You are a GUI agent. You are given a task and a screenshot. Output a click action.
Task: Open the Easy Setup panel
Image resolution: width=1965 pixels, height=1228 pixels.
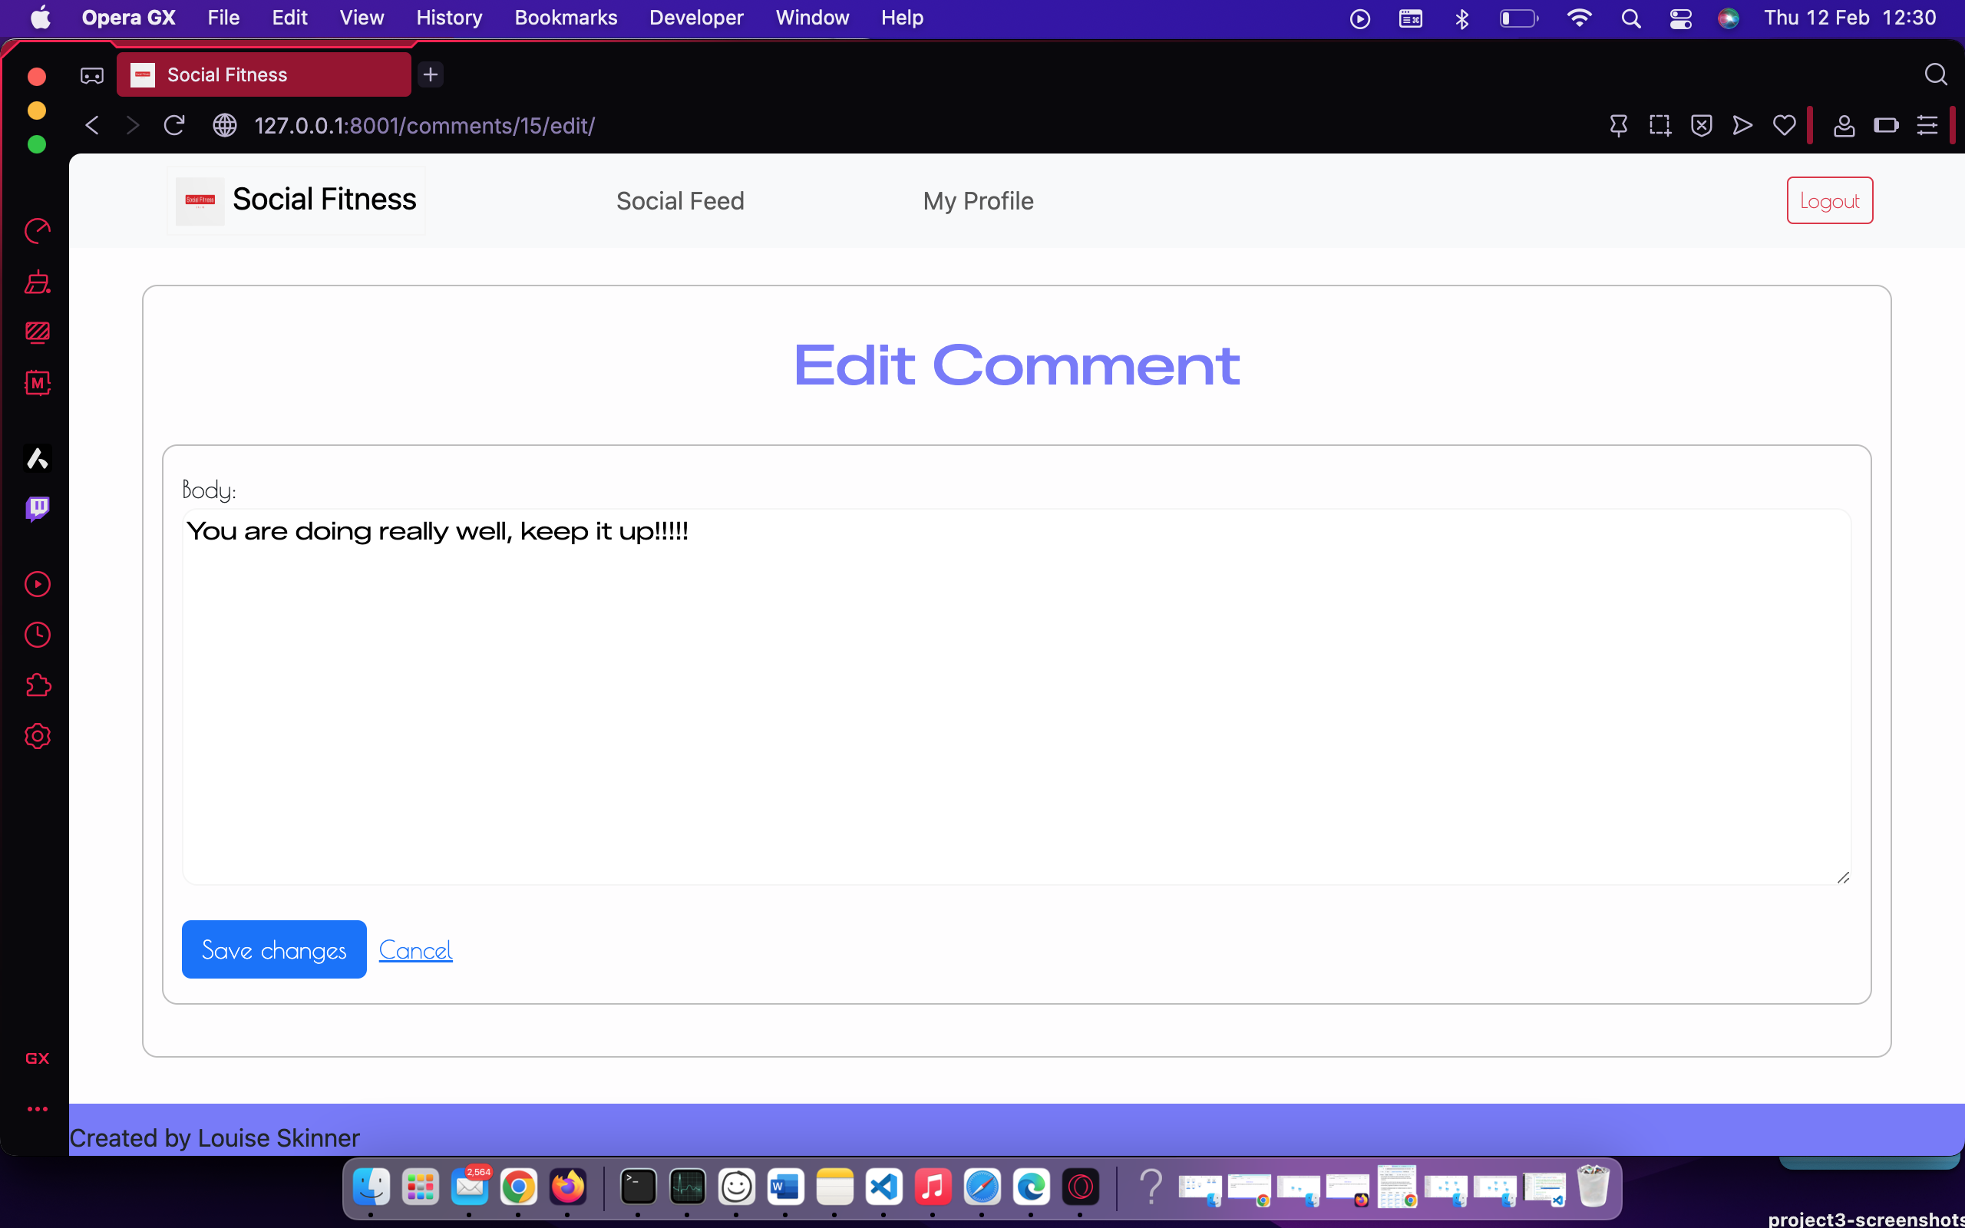tap(1927, 125)
